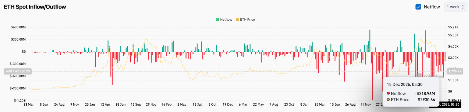The width and height of the screenshot is (469, 112).
Task: Click the 13 Sep x-axis date
Action: click(136, 104)
